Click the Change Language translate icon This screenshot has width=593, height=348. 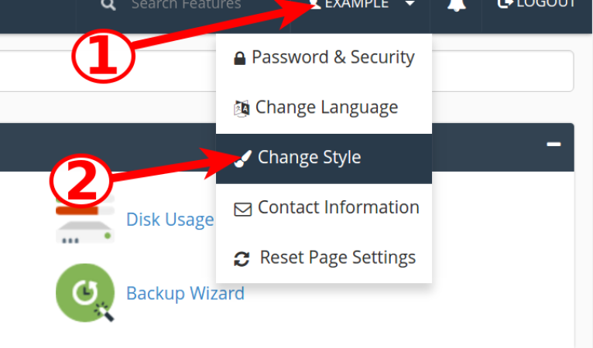(242, 108)
